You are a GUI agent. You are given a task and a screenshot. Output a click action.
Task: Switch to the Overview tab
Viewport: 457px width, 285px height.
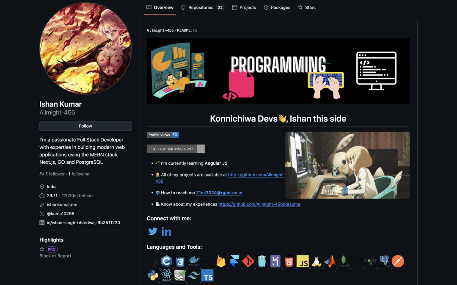[x=160, y=8]
